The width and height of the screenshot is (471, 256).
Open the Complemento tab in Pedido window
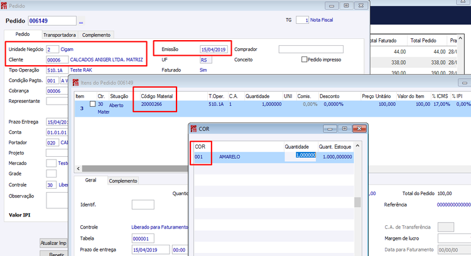[96, 35]
